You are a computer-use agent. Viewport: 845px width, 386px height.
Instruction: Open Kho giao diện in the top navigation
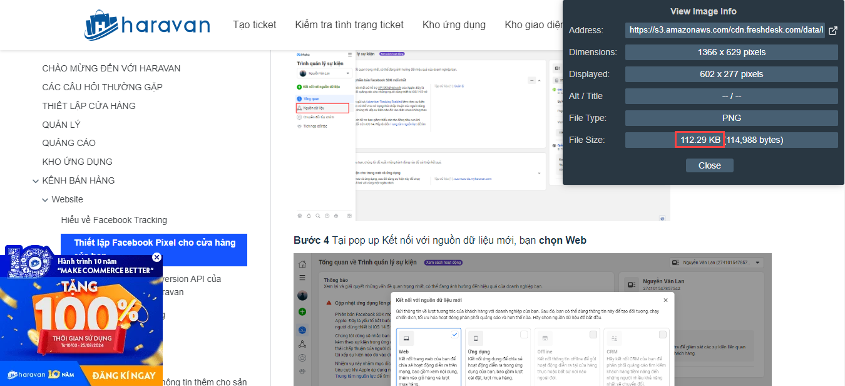(533, 25)
